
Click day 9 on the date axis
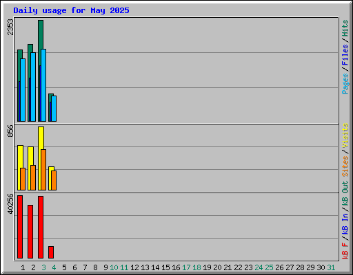(x=105, y=267)
